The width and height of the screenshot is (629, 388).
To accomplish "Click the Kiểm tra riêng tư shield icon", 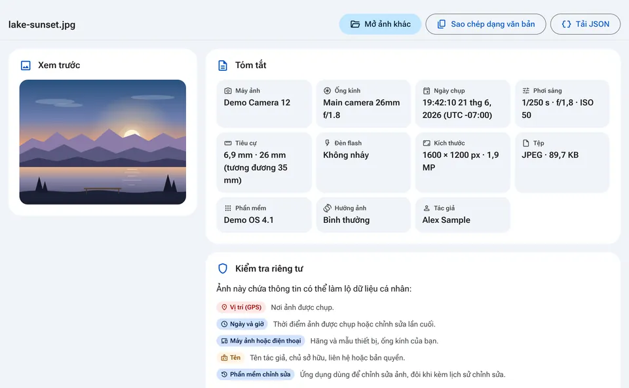I will coord(223,269).
